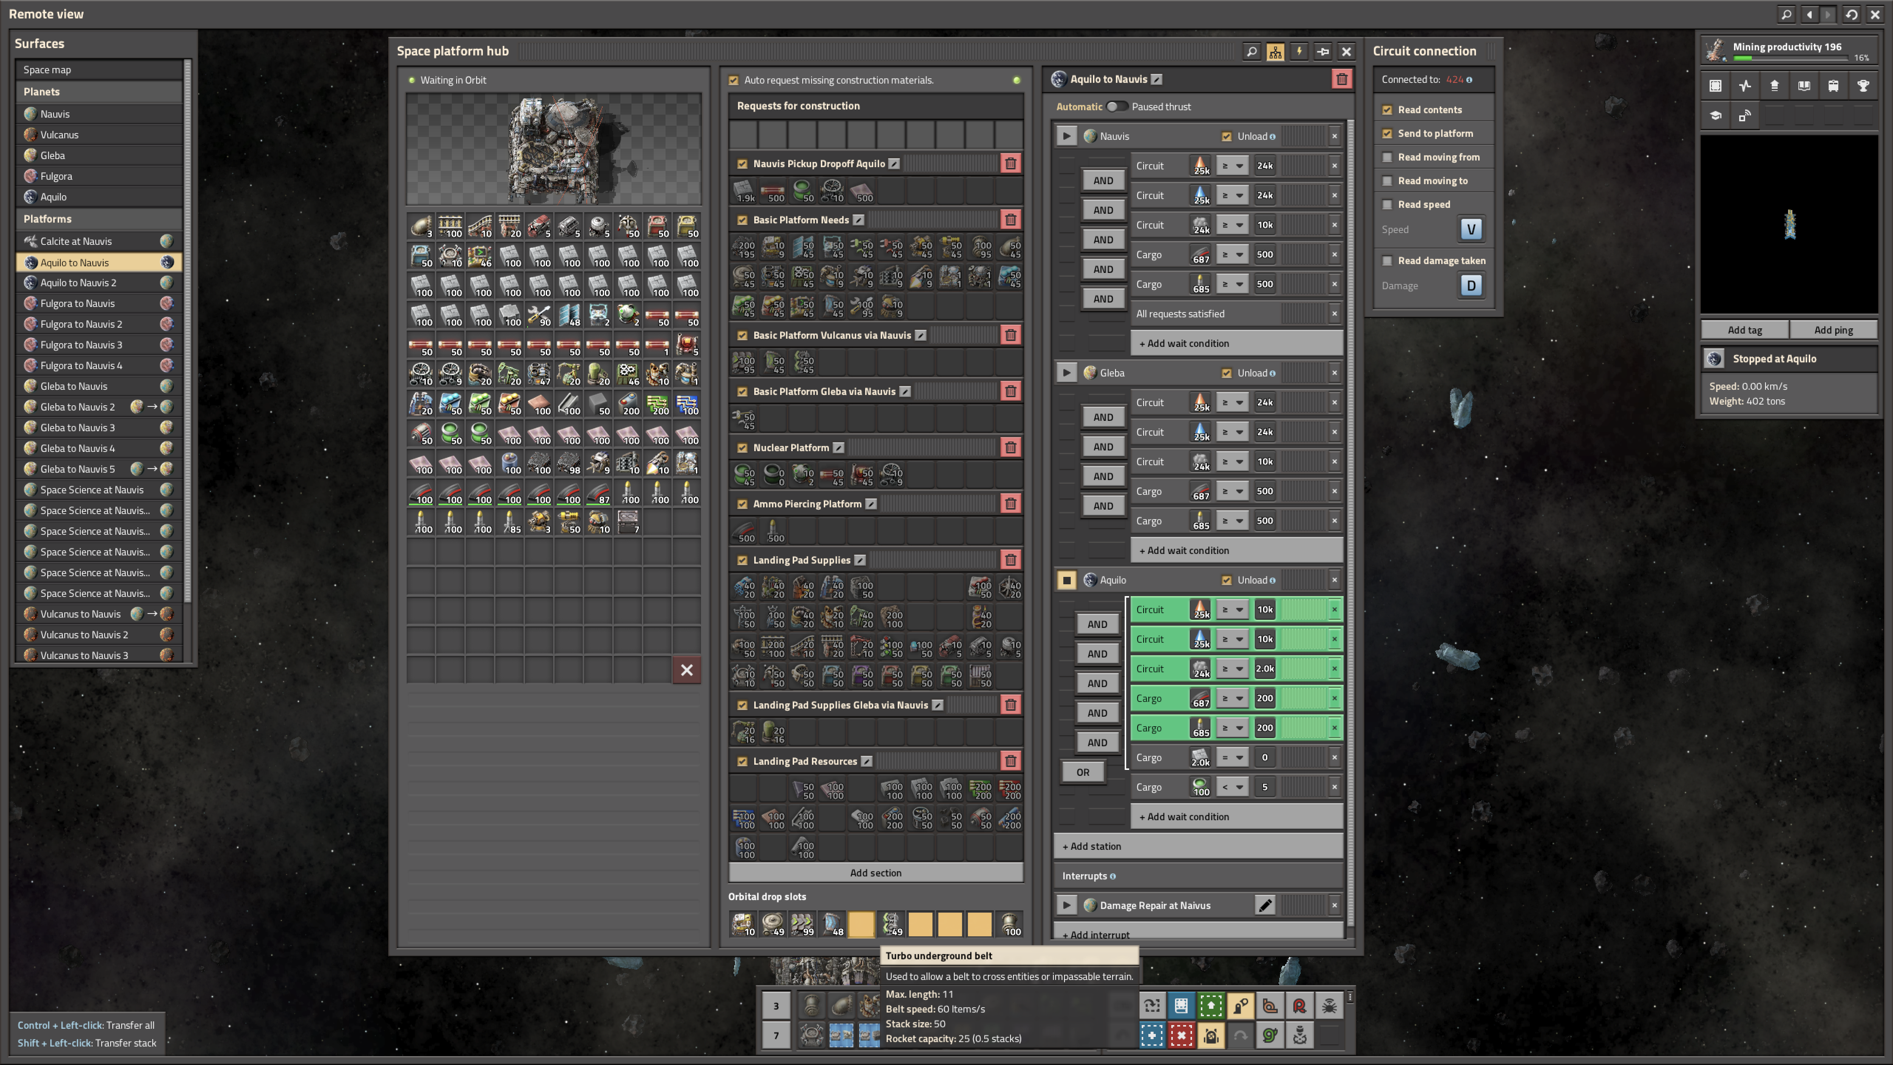This screenshot has height=1065, width=1893.
Task: Click Add station button
Action: (x=1198, y=847)
